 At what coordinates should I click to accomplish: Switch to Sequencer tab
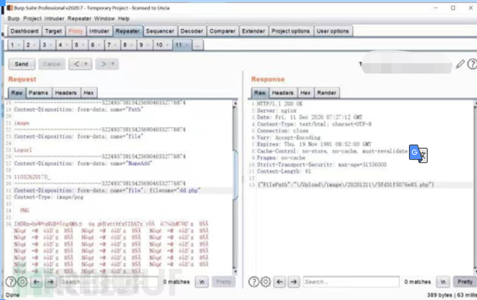click(x=160, y=31)
